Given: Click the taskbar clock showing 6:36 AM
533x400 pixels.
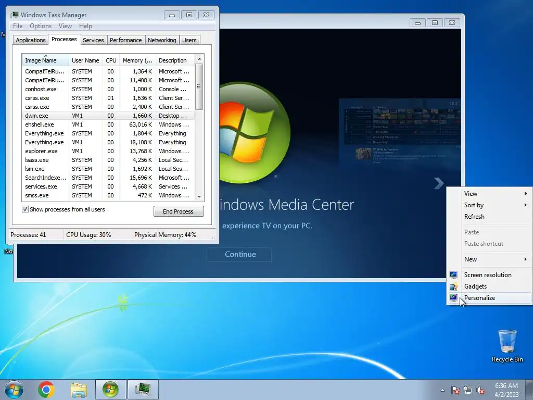Looking at the screenshot, I should coord(506,390).
